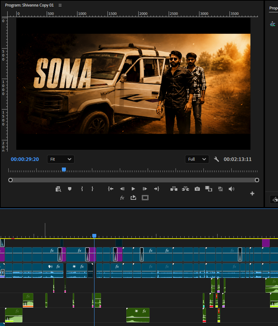The height and width of the screenshot is (326, 278).
Task: Click the speaker badge on the audio clip
Action: coord(50,267)
